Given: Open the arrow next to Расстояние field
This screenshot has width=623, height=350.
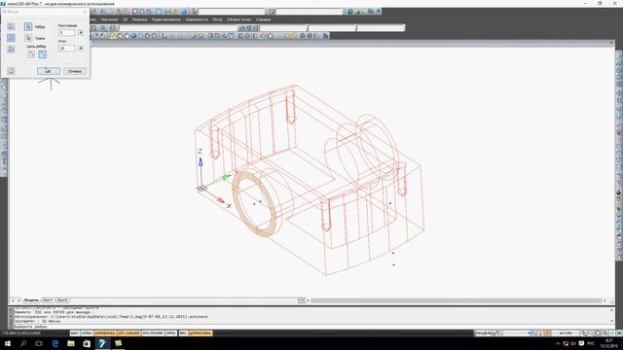Looking at the screenshot, I should [x=81, y=32].
